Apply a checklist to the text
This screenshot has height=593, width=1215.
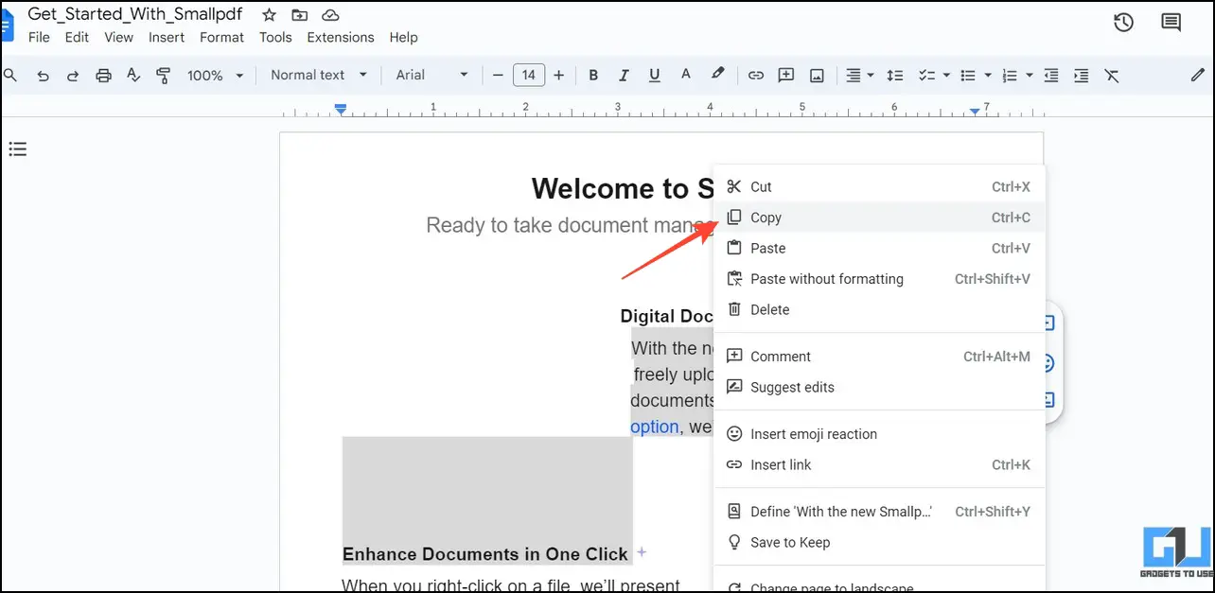pyautogui.click(x=926, y=76)
